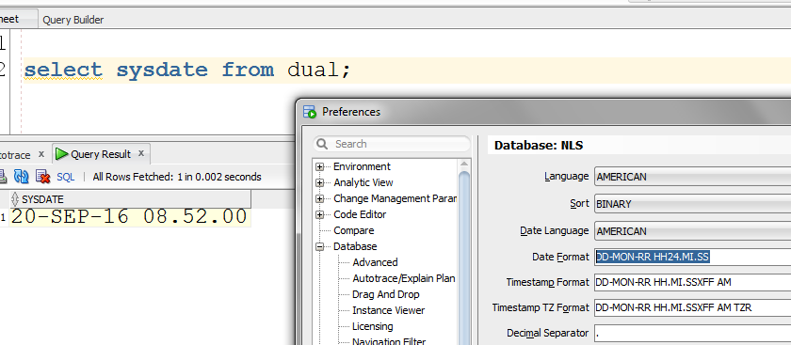Close the Autotrace tab
This screenshot has width=791, height=345.
(x=41, y=154)
